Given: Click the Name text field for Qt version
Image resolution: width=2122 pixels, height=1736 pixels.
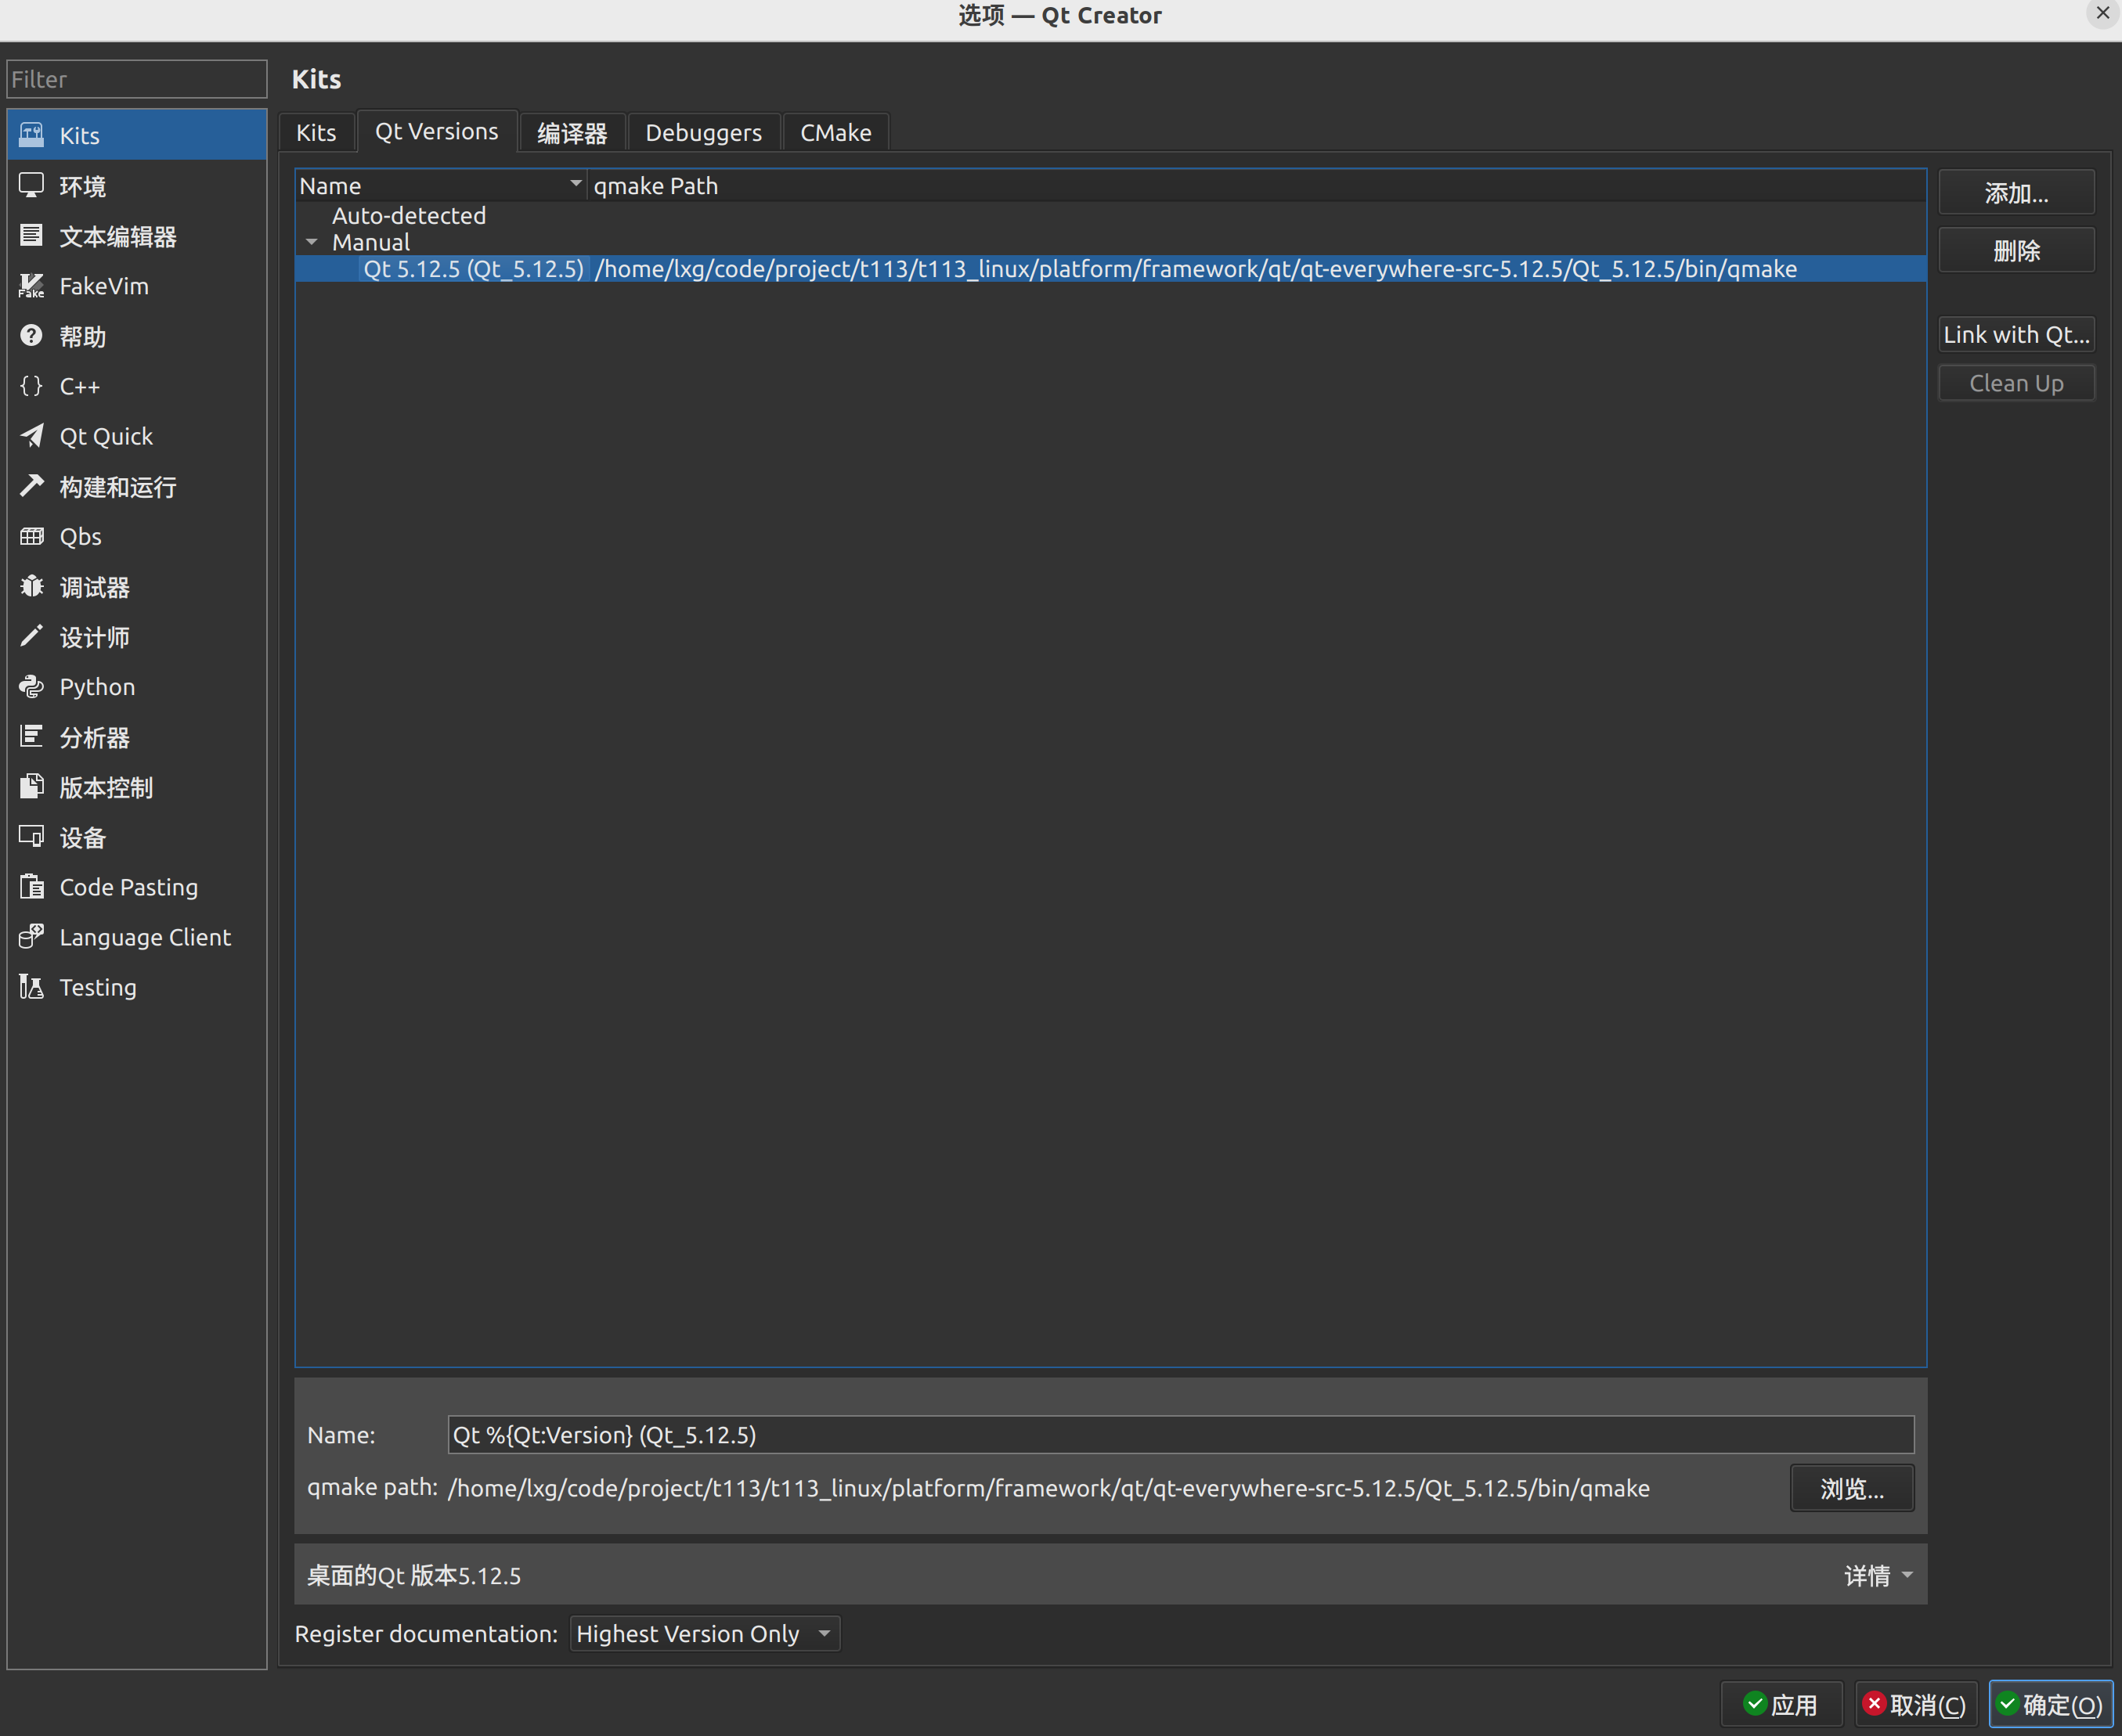Looking at the screenshot, I should (1181, 1434).
